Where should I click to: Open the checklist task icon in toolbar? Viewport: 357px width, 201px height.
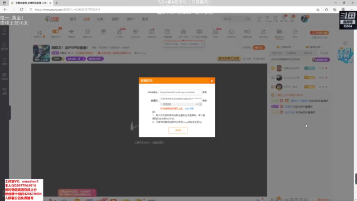pos(151,32)
